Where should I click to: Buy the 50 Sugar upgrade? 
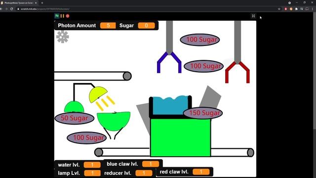[x=75, y=118]
